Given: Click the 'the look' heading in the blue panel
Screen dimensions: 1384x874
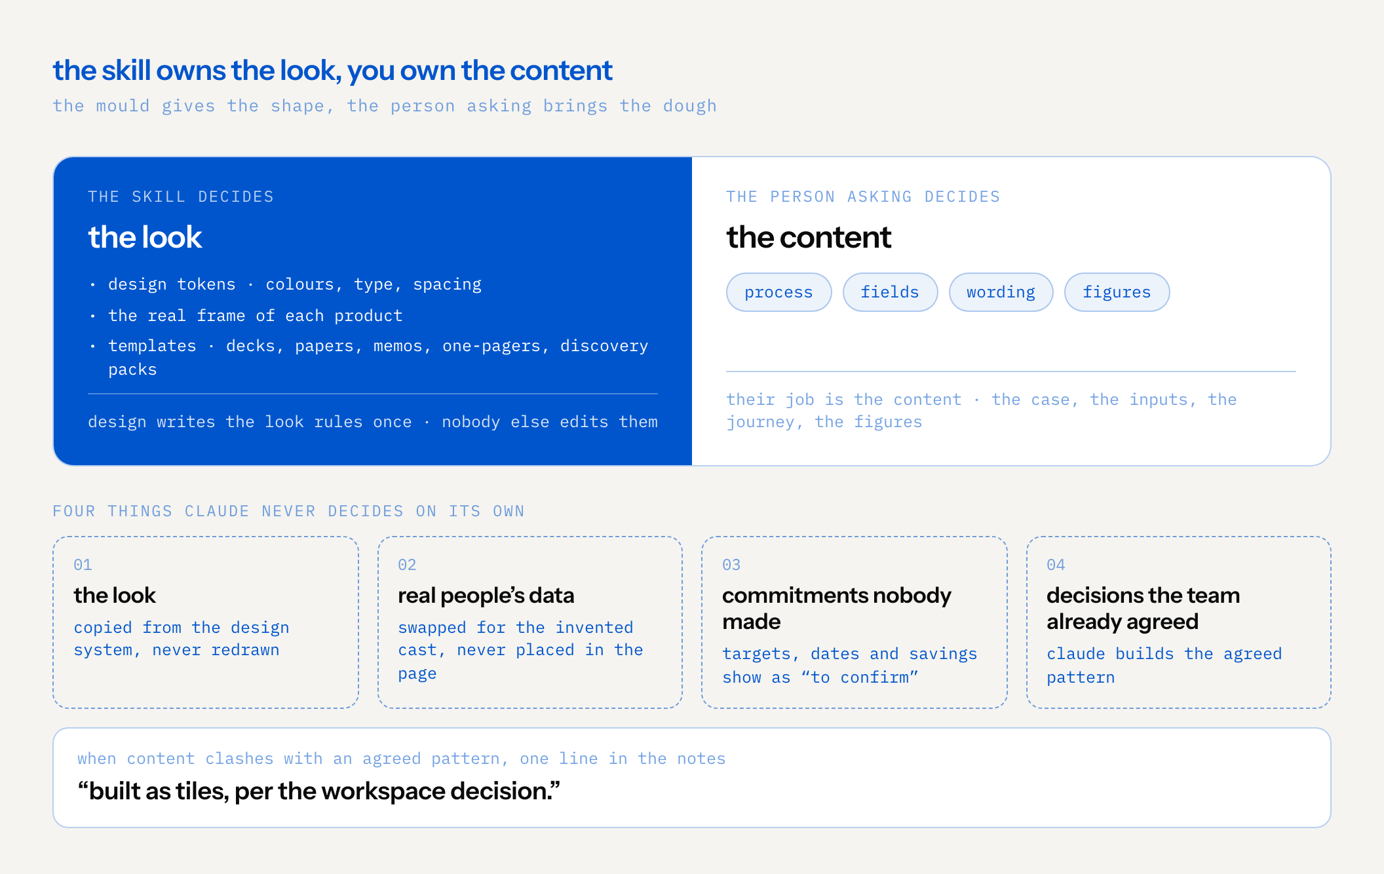Looking at the screenshot, I should click(145, 237).
